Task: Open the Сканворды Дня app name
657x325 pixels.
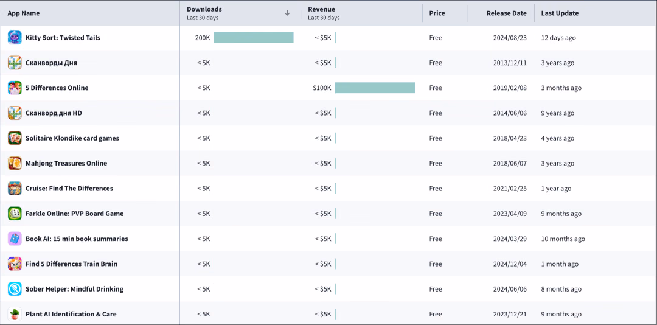Action: pyautogui.click(x=51, y=63)
